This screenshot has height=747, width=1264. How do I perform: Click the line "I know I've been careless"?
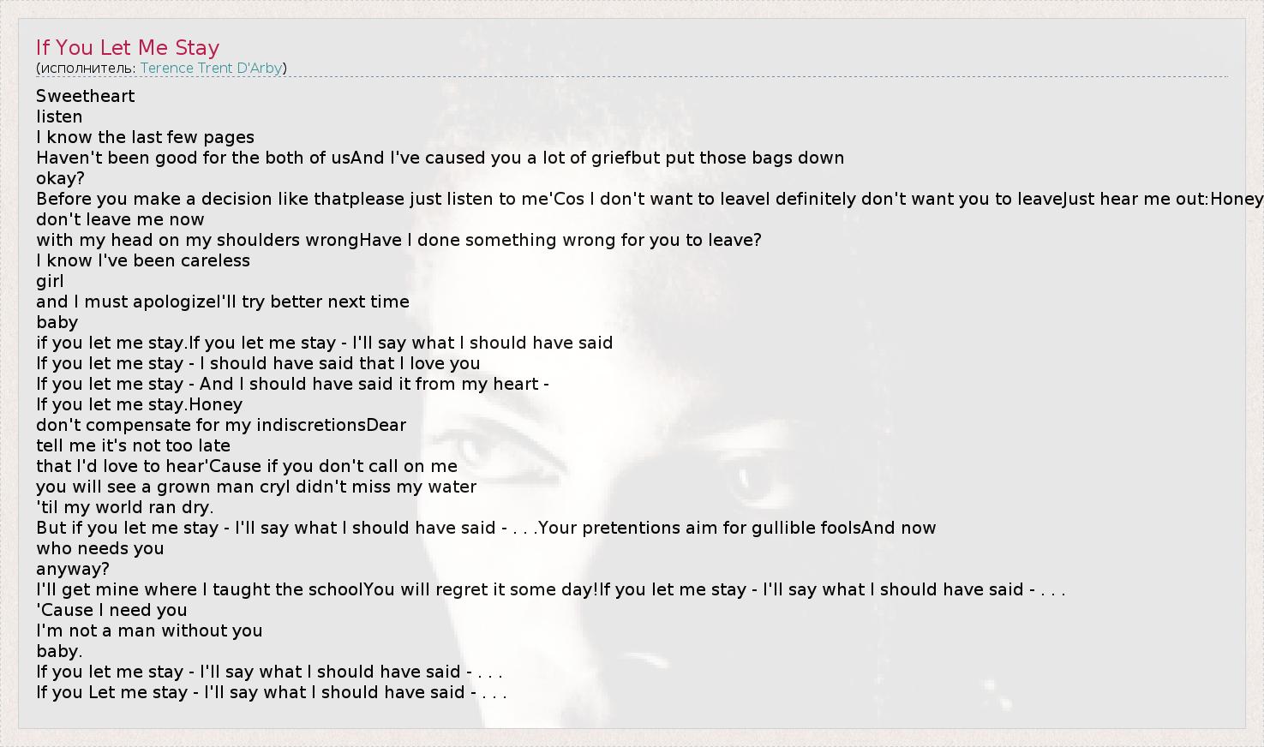tap(143, 260)
